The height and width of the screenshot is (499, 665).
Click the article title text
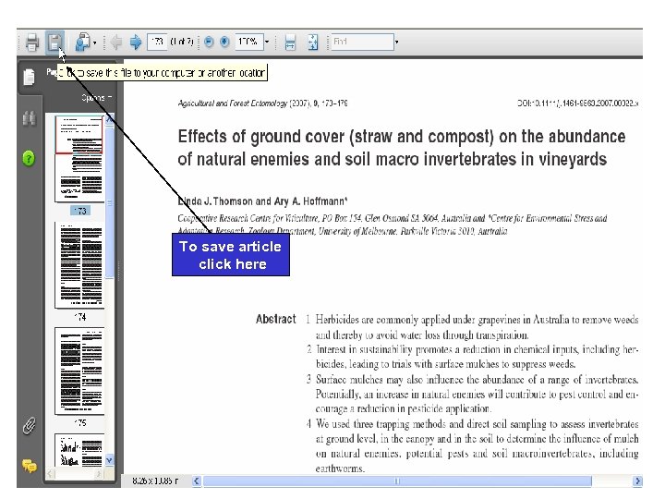(402, 148)
